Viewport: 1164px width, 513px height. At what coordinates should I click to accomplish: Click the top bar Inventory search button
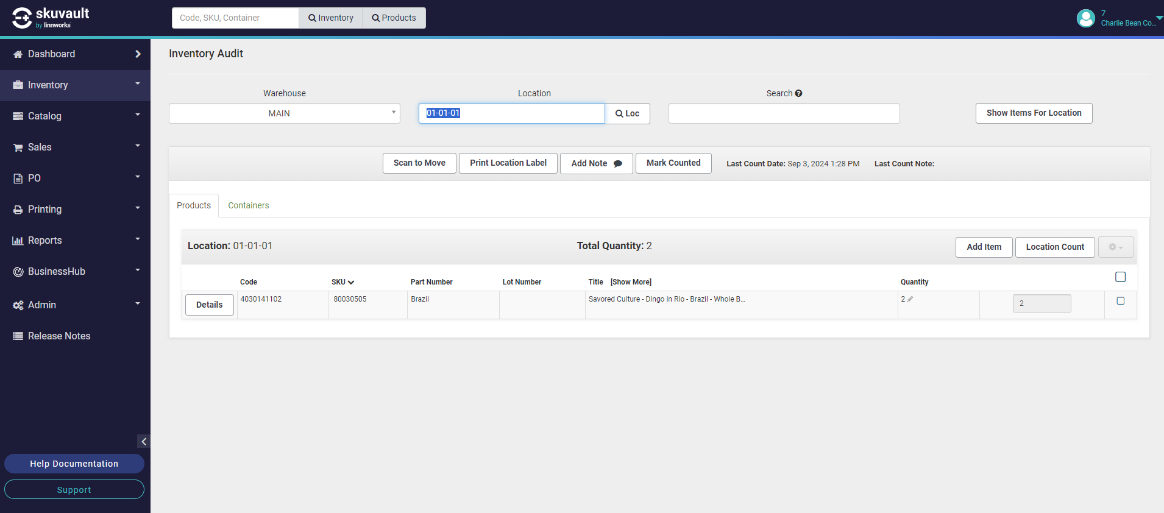pyautogui.click(x=331, y=18)
